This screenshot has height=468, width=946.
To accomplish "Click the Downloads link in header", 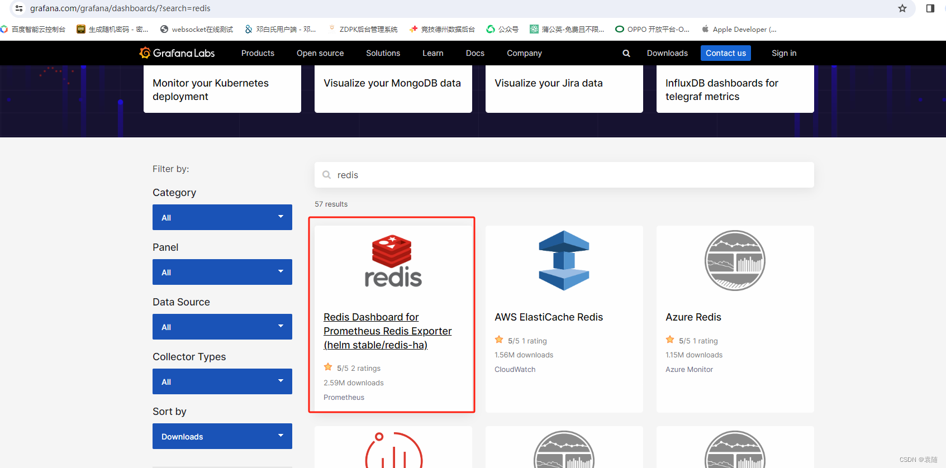I will (x=667, y=53).
